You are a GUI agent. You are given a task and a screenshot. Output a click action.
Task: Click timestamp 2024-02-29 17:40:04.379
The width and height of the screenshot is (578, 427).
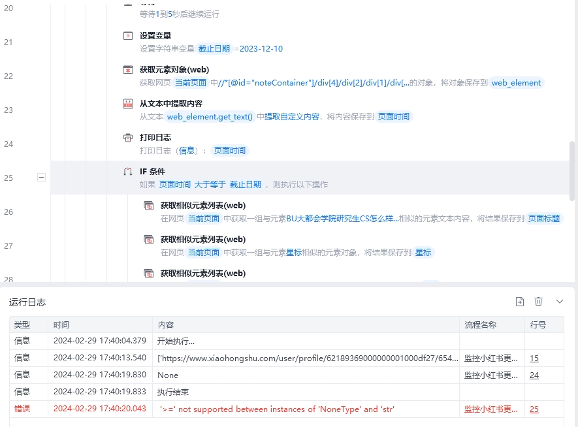100,341
